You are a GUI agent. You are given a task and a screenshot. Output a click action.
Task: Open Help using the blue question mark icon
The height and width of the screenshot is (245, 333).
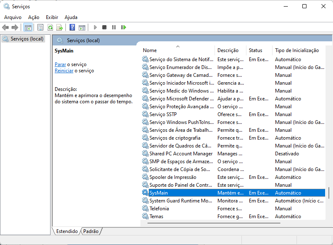[71, 27]
